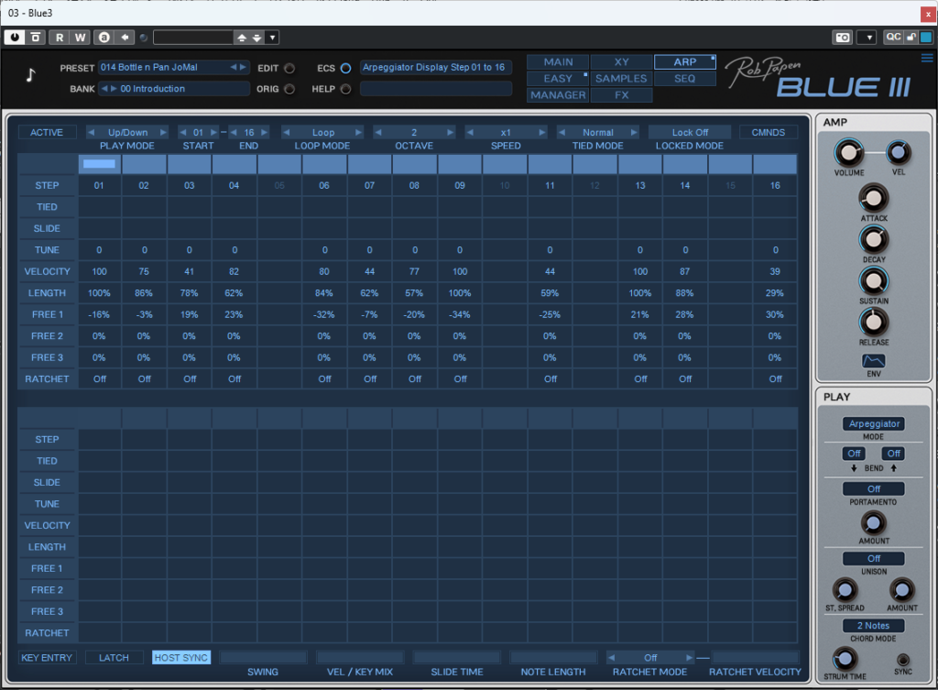The image size is (938, 690).
Task: Click the step 01 velocity value 100
Action: [x=99, y=271]
